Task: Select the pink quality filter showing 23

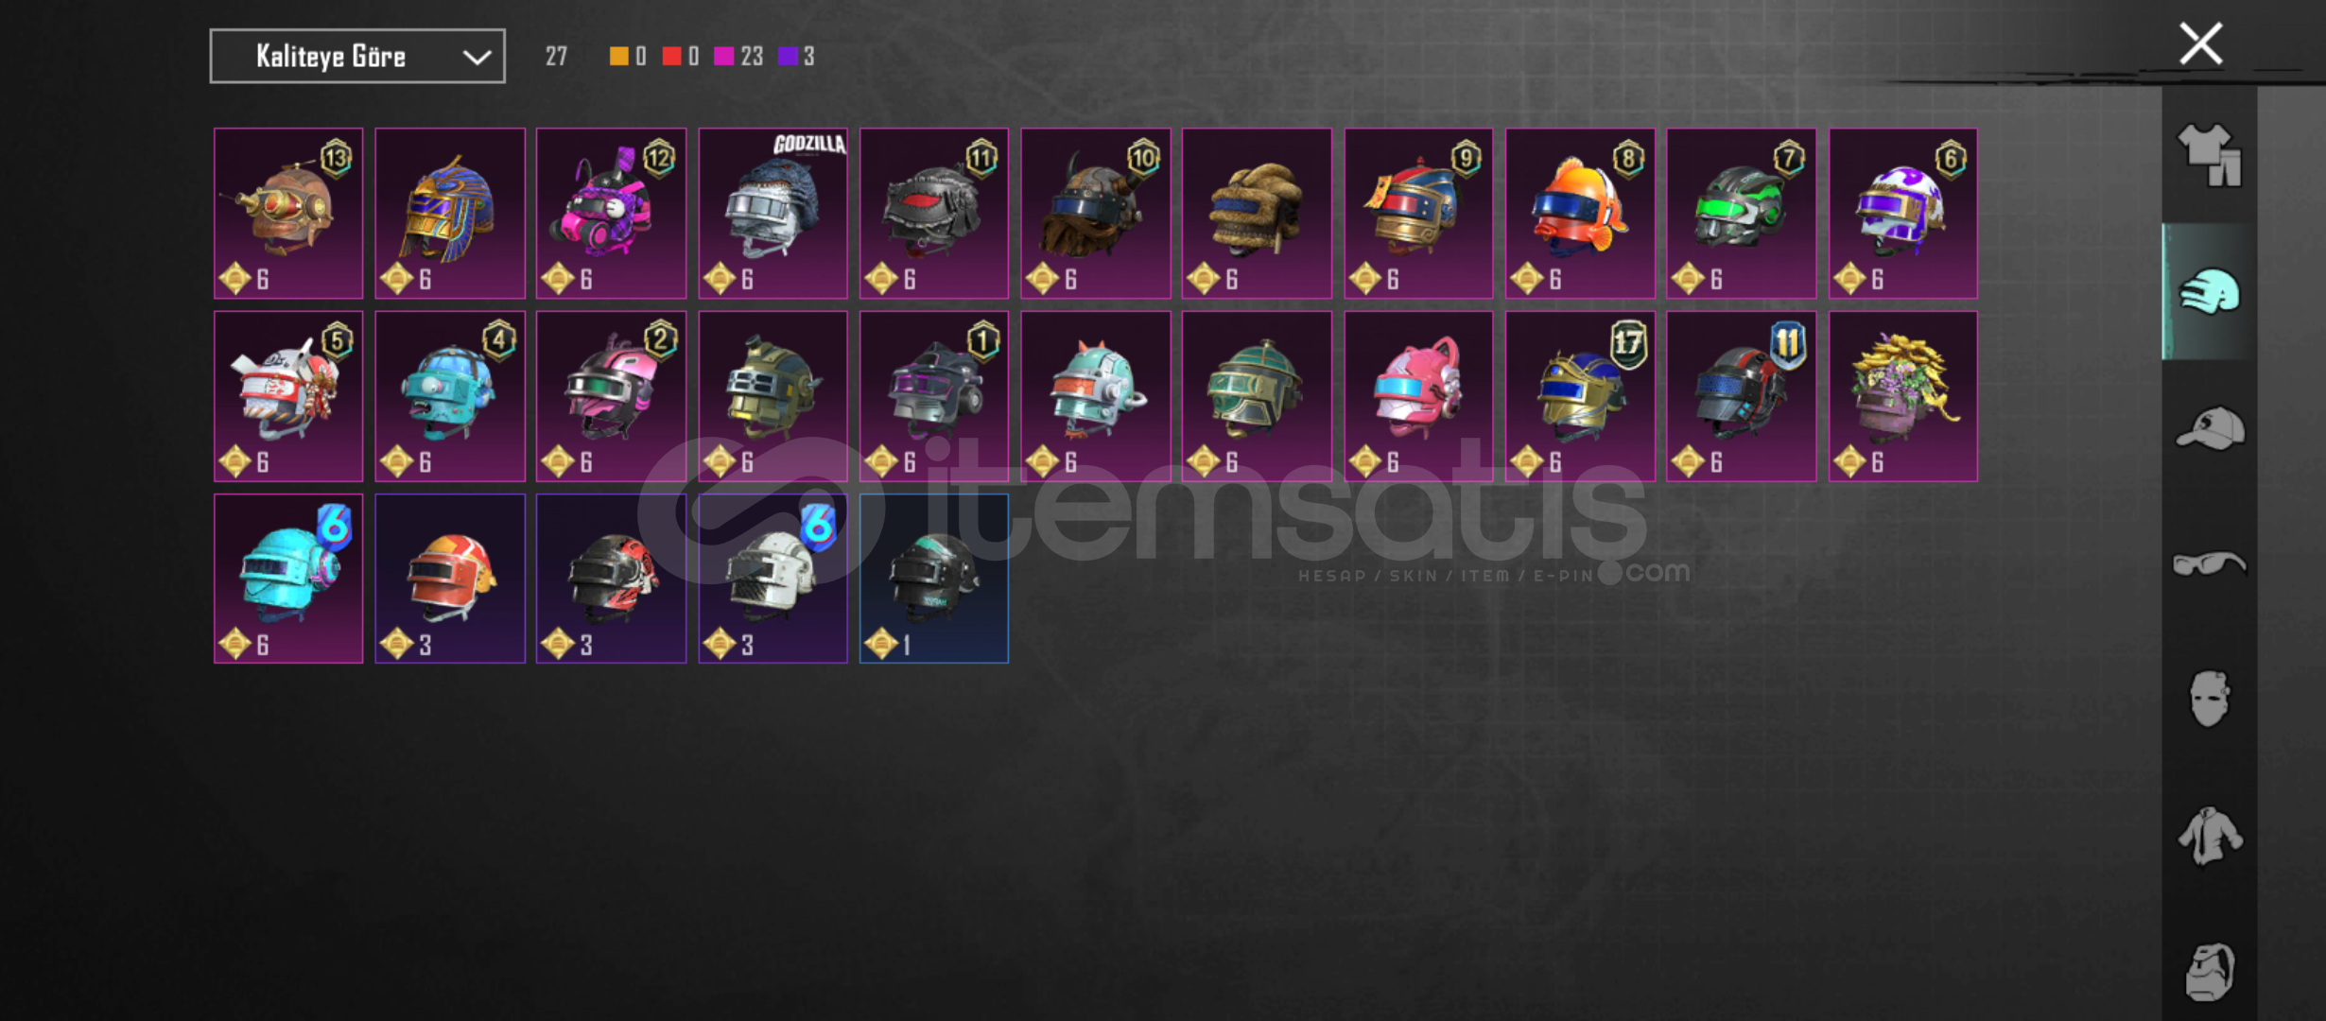Action: (x=738, y=57)
